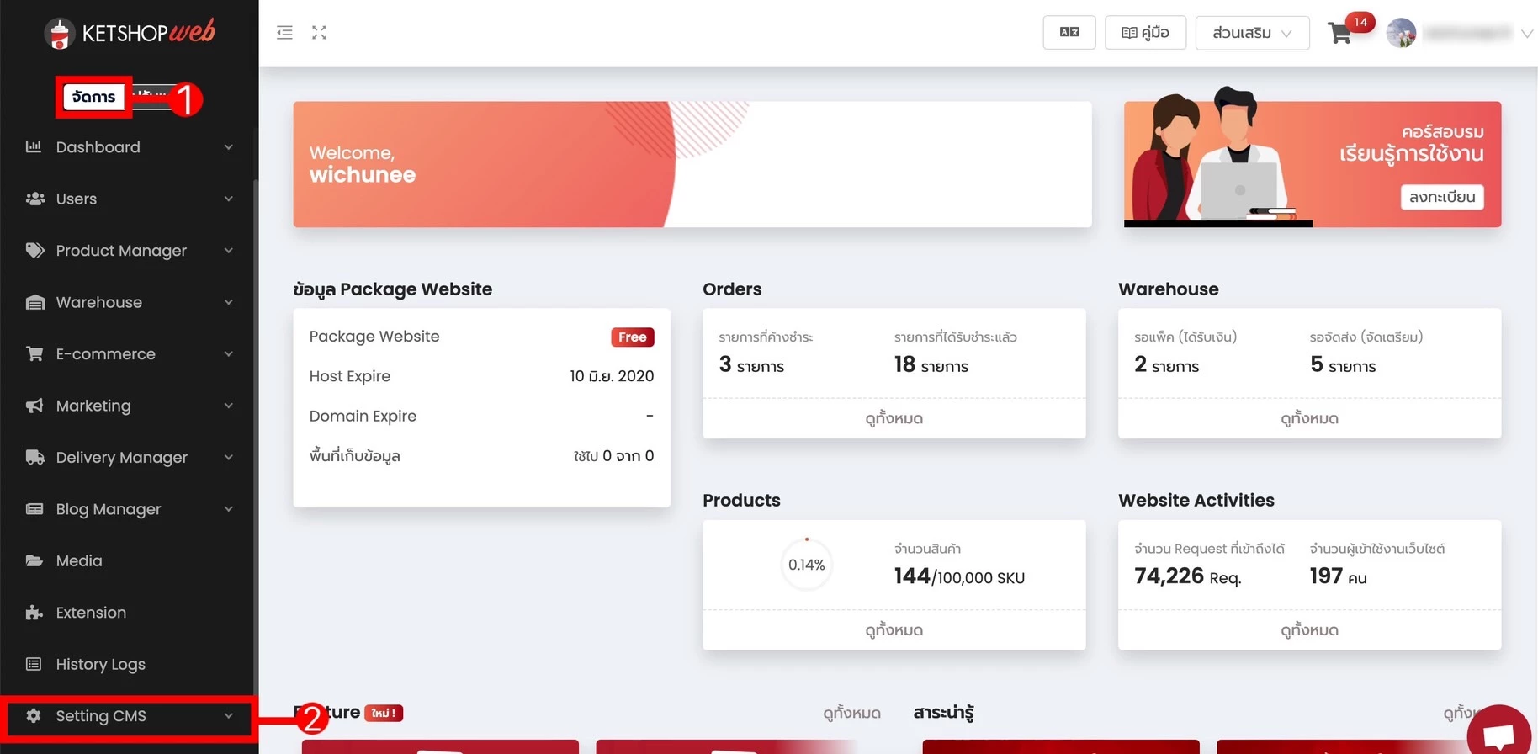This screenshot has width=1538, height=754.
Task: Open Extension from the sidebar
Action: point(91,613)
